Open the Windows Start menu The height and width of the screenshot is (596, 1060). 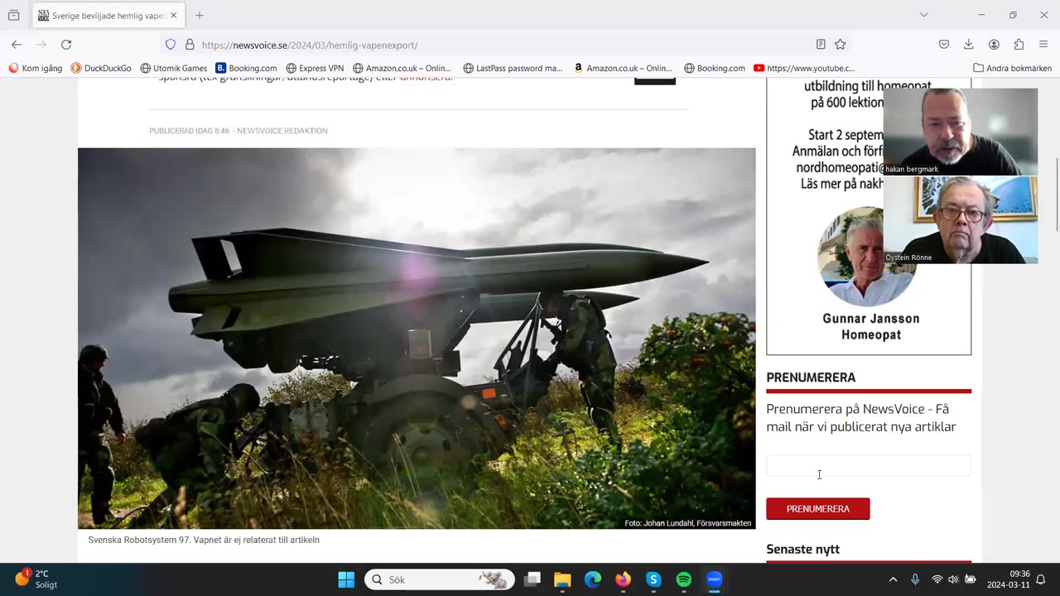(346, 579)
